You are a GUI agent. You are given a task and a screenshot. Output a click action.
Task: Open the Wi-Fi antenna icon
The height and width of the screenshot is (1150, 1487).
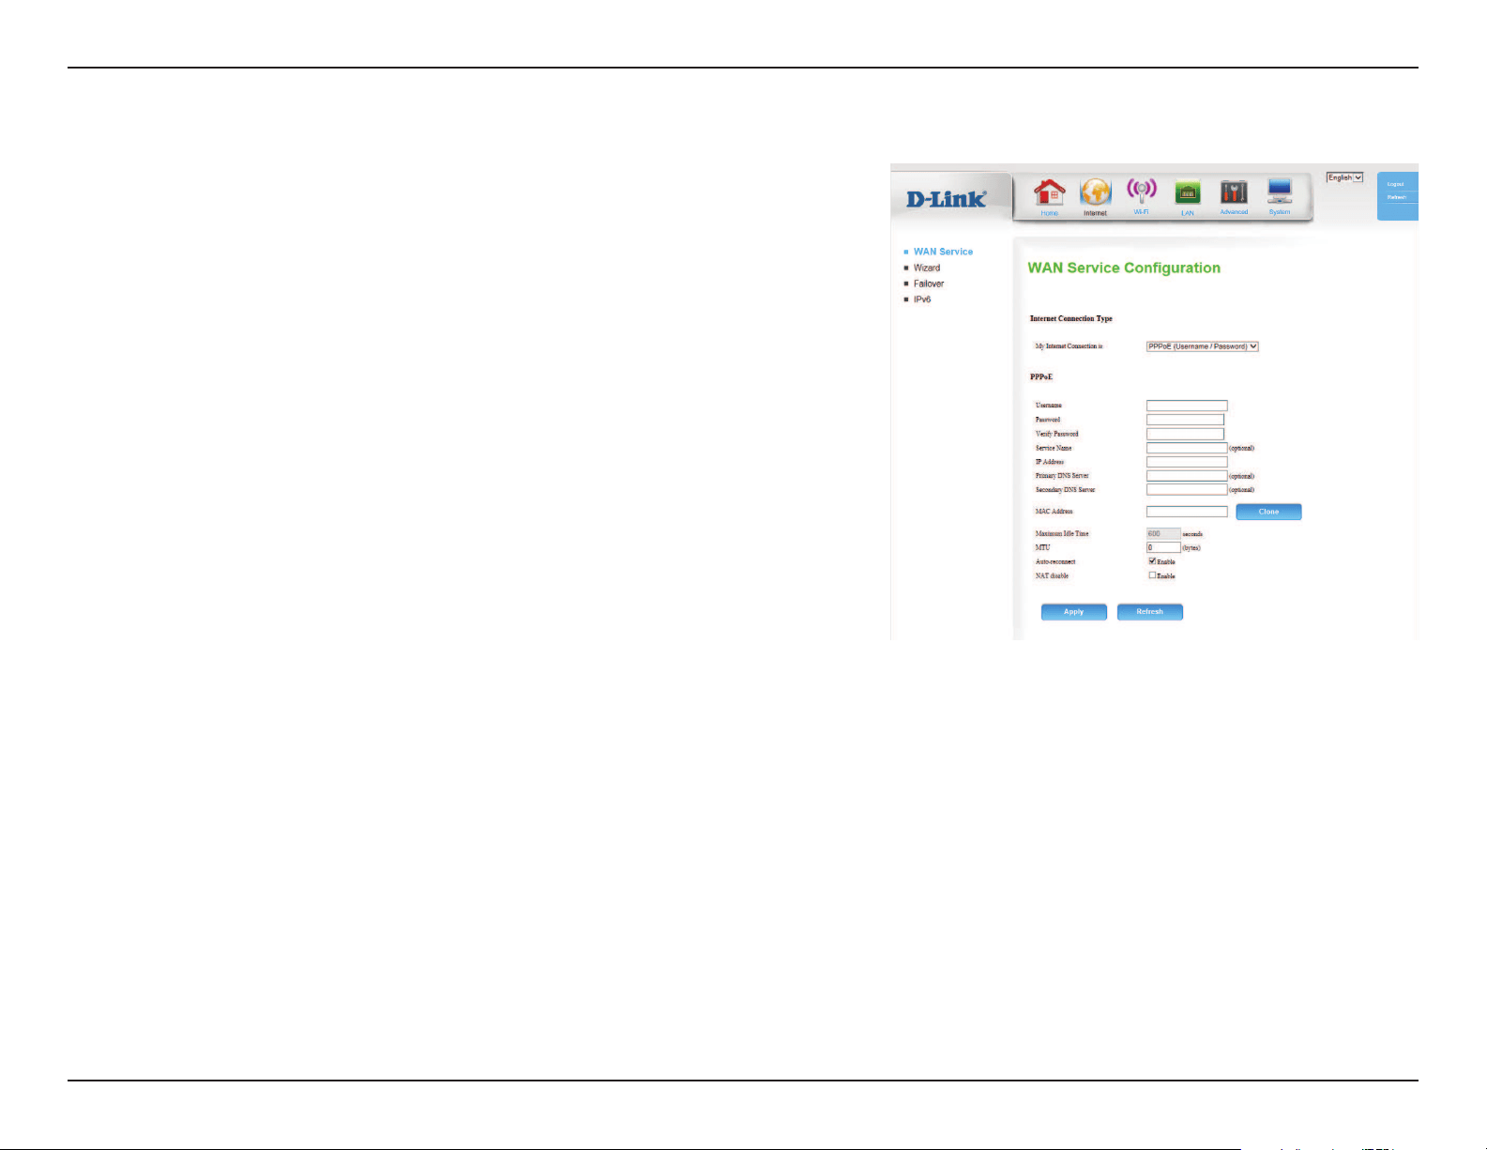(1141, 192)
